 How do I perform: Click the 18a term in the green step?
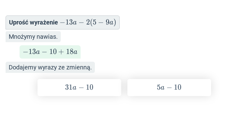(72, 52)
